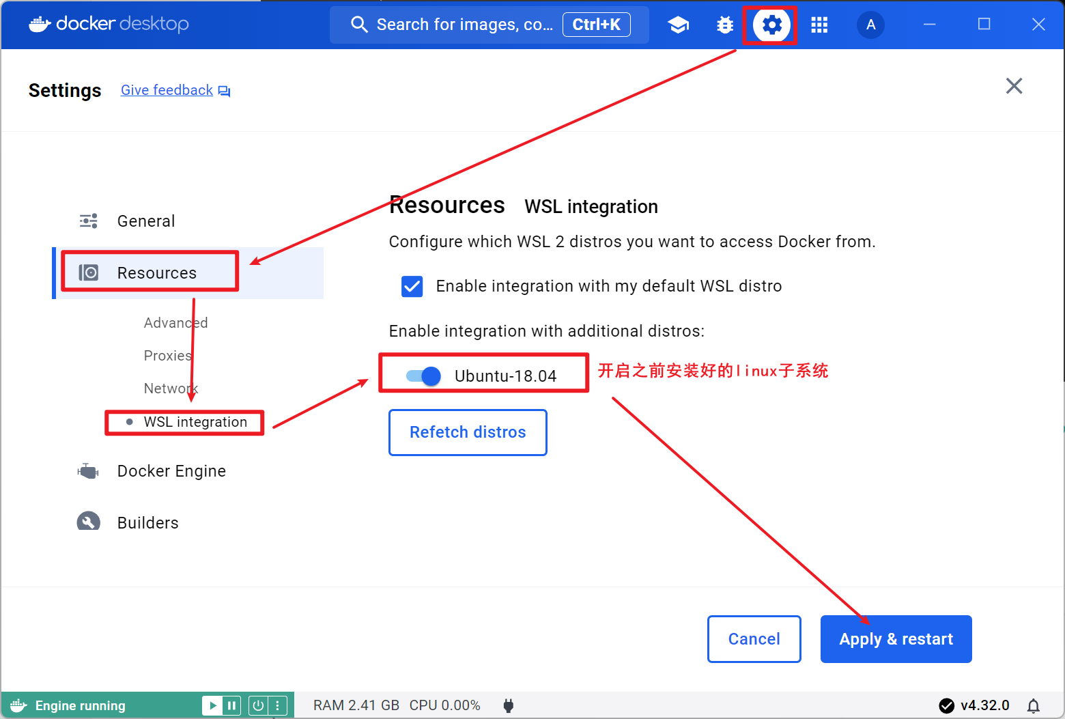This screenshot has height=719, width=1065.
Task: Minimize the Docker Desktop window
Action: point(929,25)
